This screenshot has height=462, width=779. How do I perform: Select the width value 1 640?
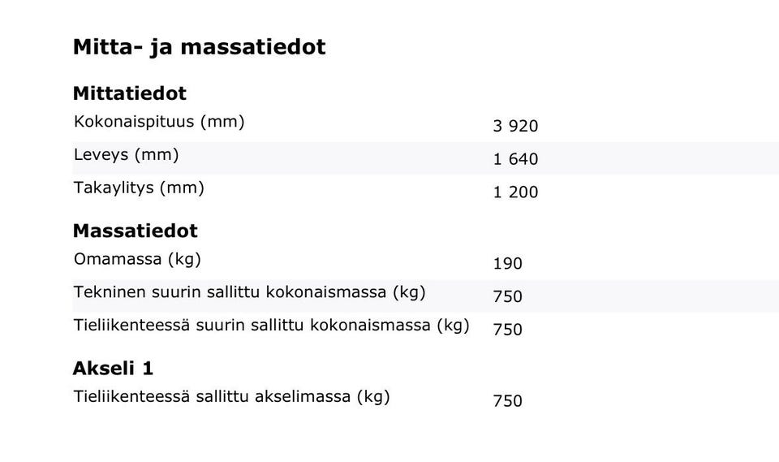point(515,160)
